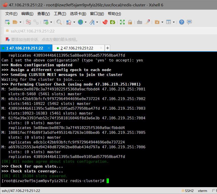The image size is (217, 194).
Task: Click the Find magnifier icon
Action: click(59, 22)
